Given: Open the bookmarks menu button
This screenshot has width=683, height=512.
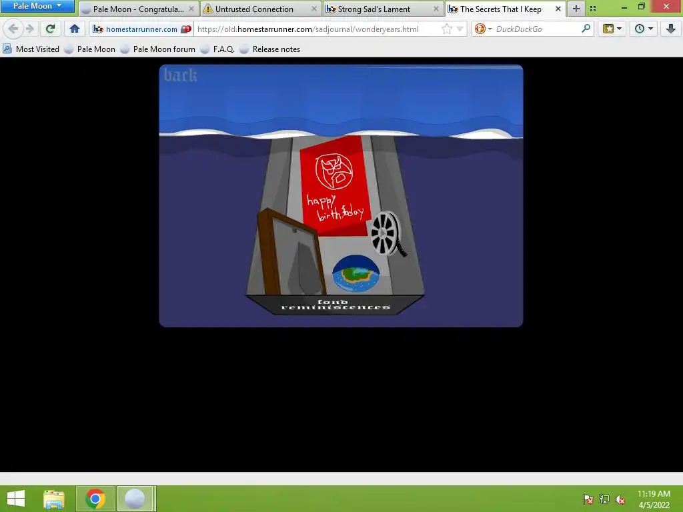Looking at the screenshot, I should coord(612,29).
